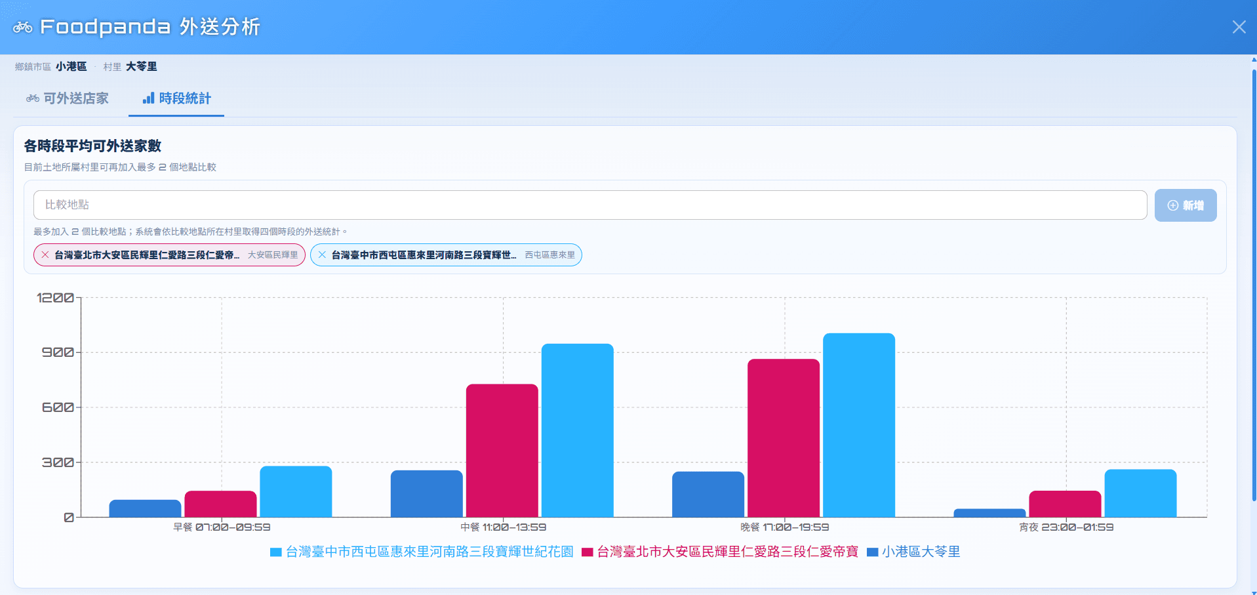Click the 大苓里 village value
Screen dimensions: 1257x595
[141, 66]
